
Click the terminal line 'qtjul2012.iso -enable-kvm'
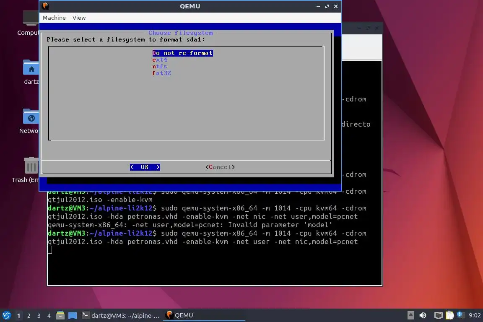[100, 200]
